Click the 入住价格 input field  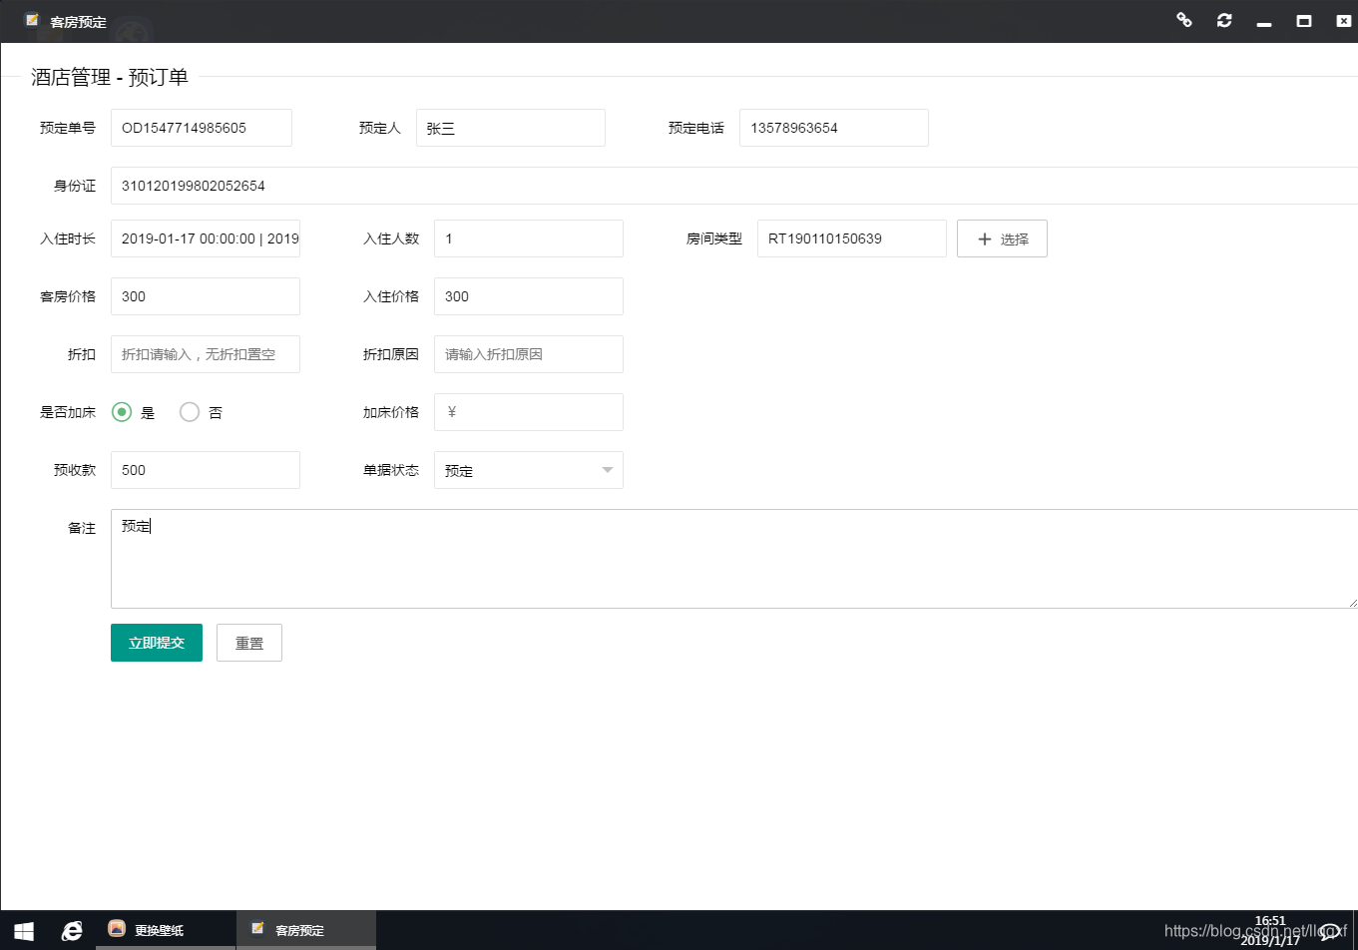coord(529,296)
